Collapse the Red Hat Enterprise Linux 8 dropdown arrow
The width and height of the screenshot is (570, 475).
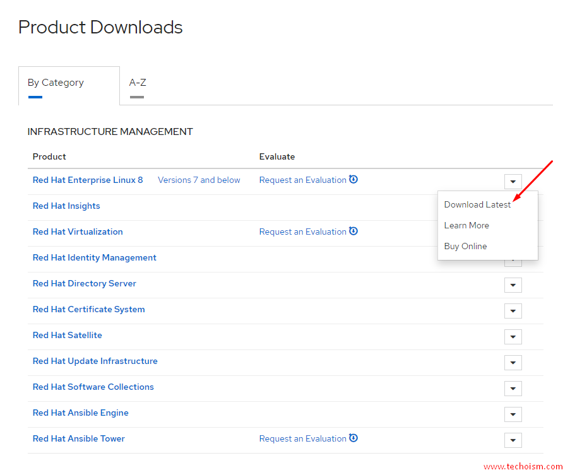pos(513,182)
